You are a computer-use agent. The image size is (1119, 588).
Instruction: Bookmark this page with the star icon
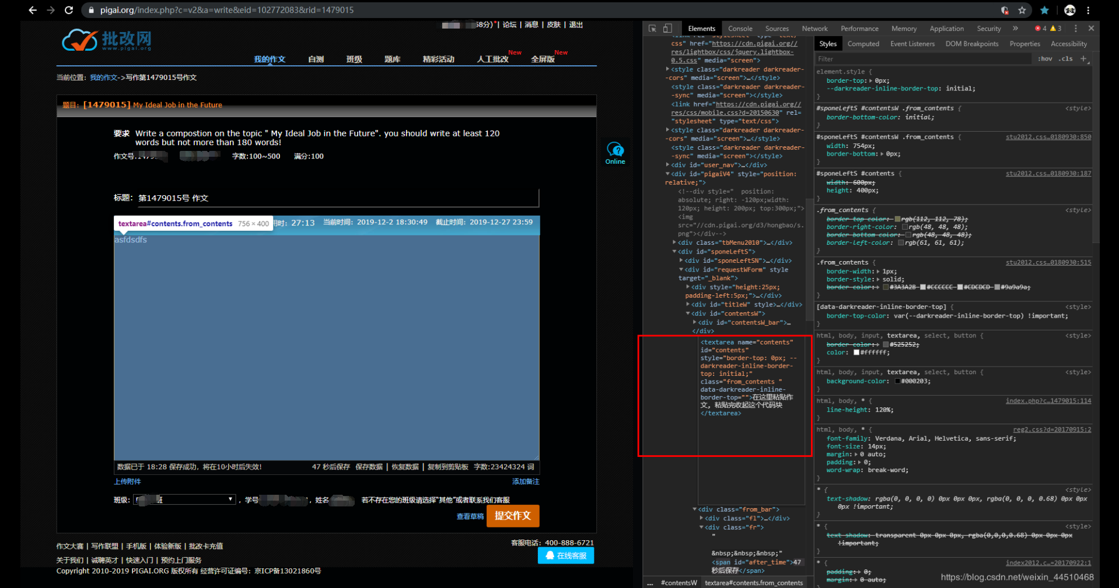[x=1022, y=10]
